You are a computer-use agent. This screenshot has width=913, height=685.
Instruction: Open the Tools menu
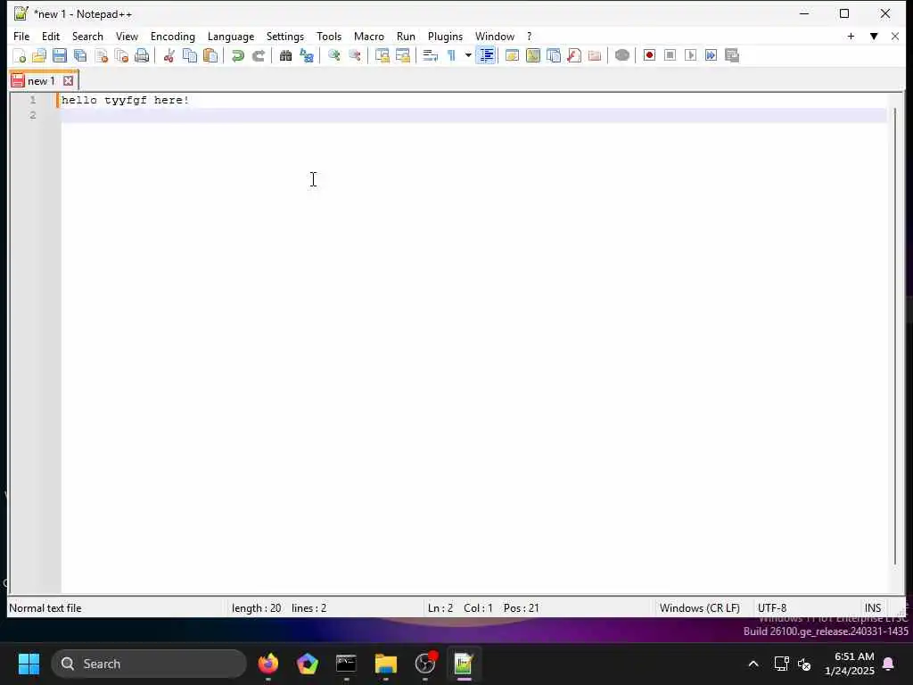pos(329,36)
